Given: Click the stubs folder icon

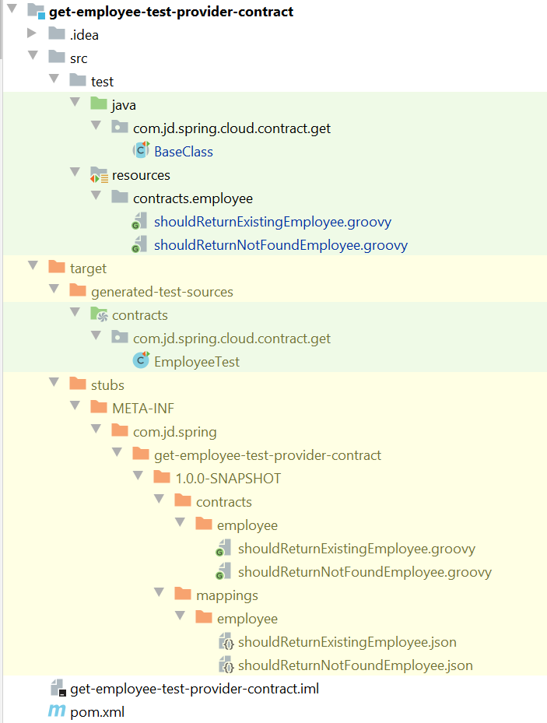Looking at the screenshot, I should pos(77,384).
